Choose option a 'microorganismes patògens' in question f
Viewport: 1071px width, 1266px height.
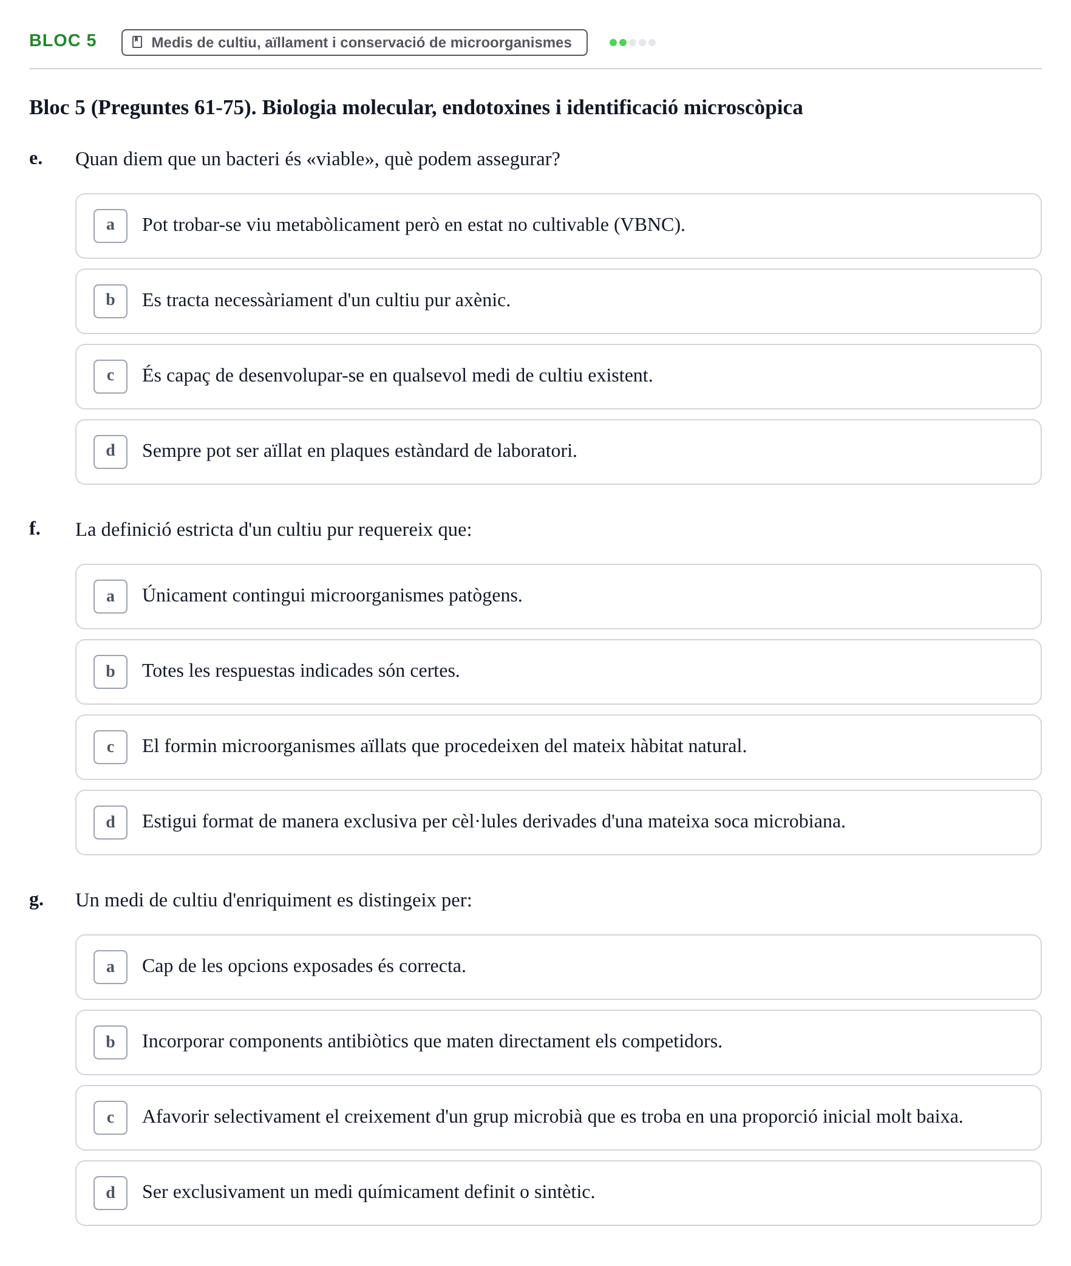[558, 597]
